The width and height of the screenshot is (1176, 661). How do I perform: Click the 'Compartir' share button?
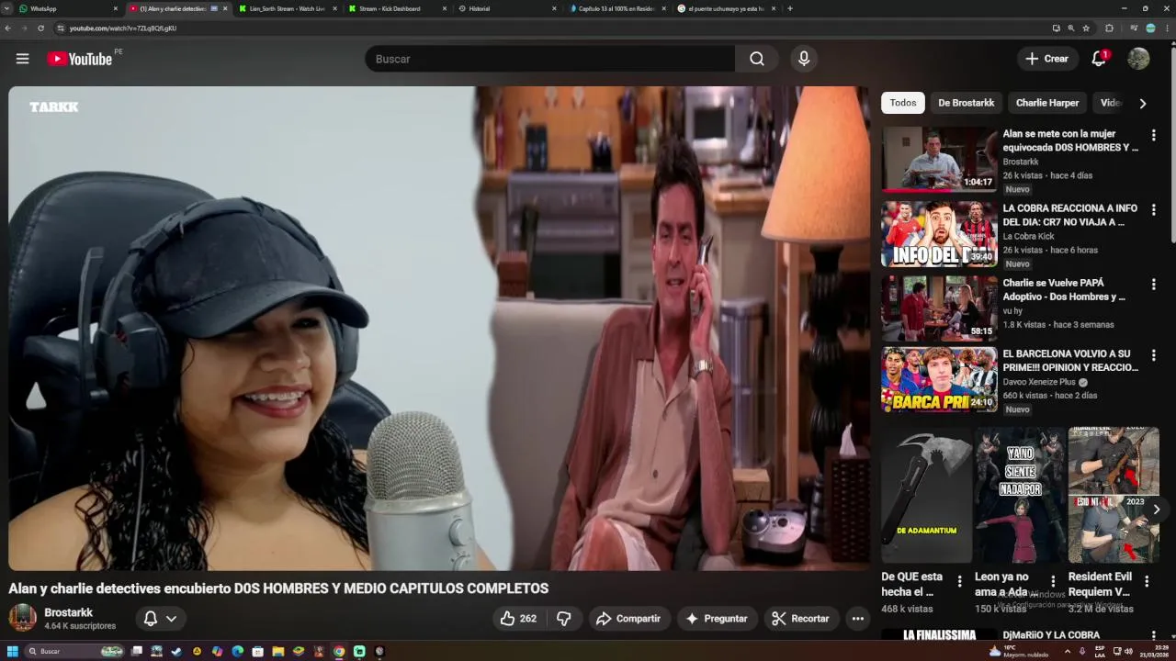pos(628,619)
